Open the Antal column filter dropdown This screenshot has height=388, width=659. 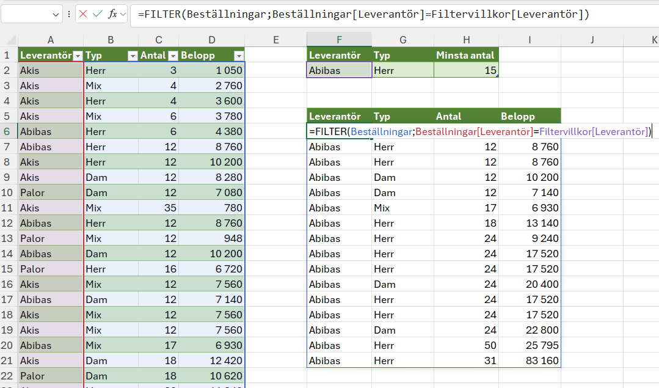pos(173,56)
